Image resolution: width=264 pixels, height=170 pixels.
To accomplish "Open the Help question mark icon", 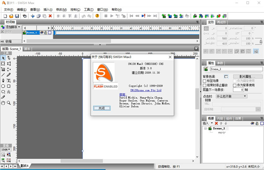I will [x=97, y=16].
